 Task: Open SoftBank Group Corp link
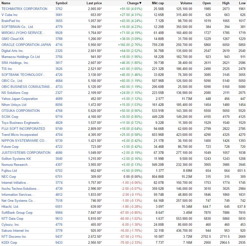(17, 213)
